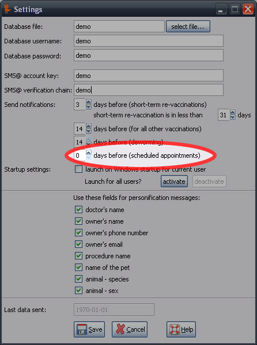This screenshot has height=345, width=257.
Task: Decrease the 31 days threshold spinner
Action: 233,117
